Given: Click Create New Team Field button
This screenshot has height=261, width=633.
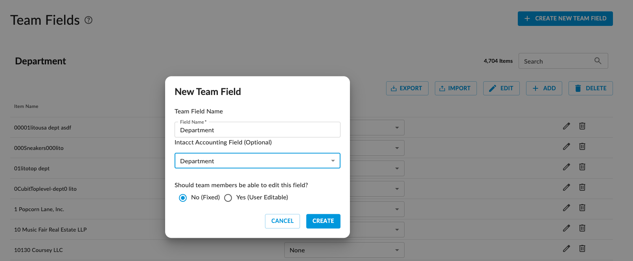Looking at the screenshot, I should pos(565,18).
